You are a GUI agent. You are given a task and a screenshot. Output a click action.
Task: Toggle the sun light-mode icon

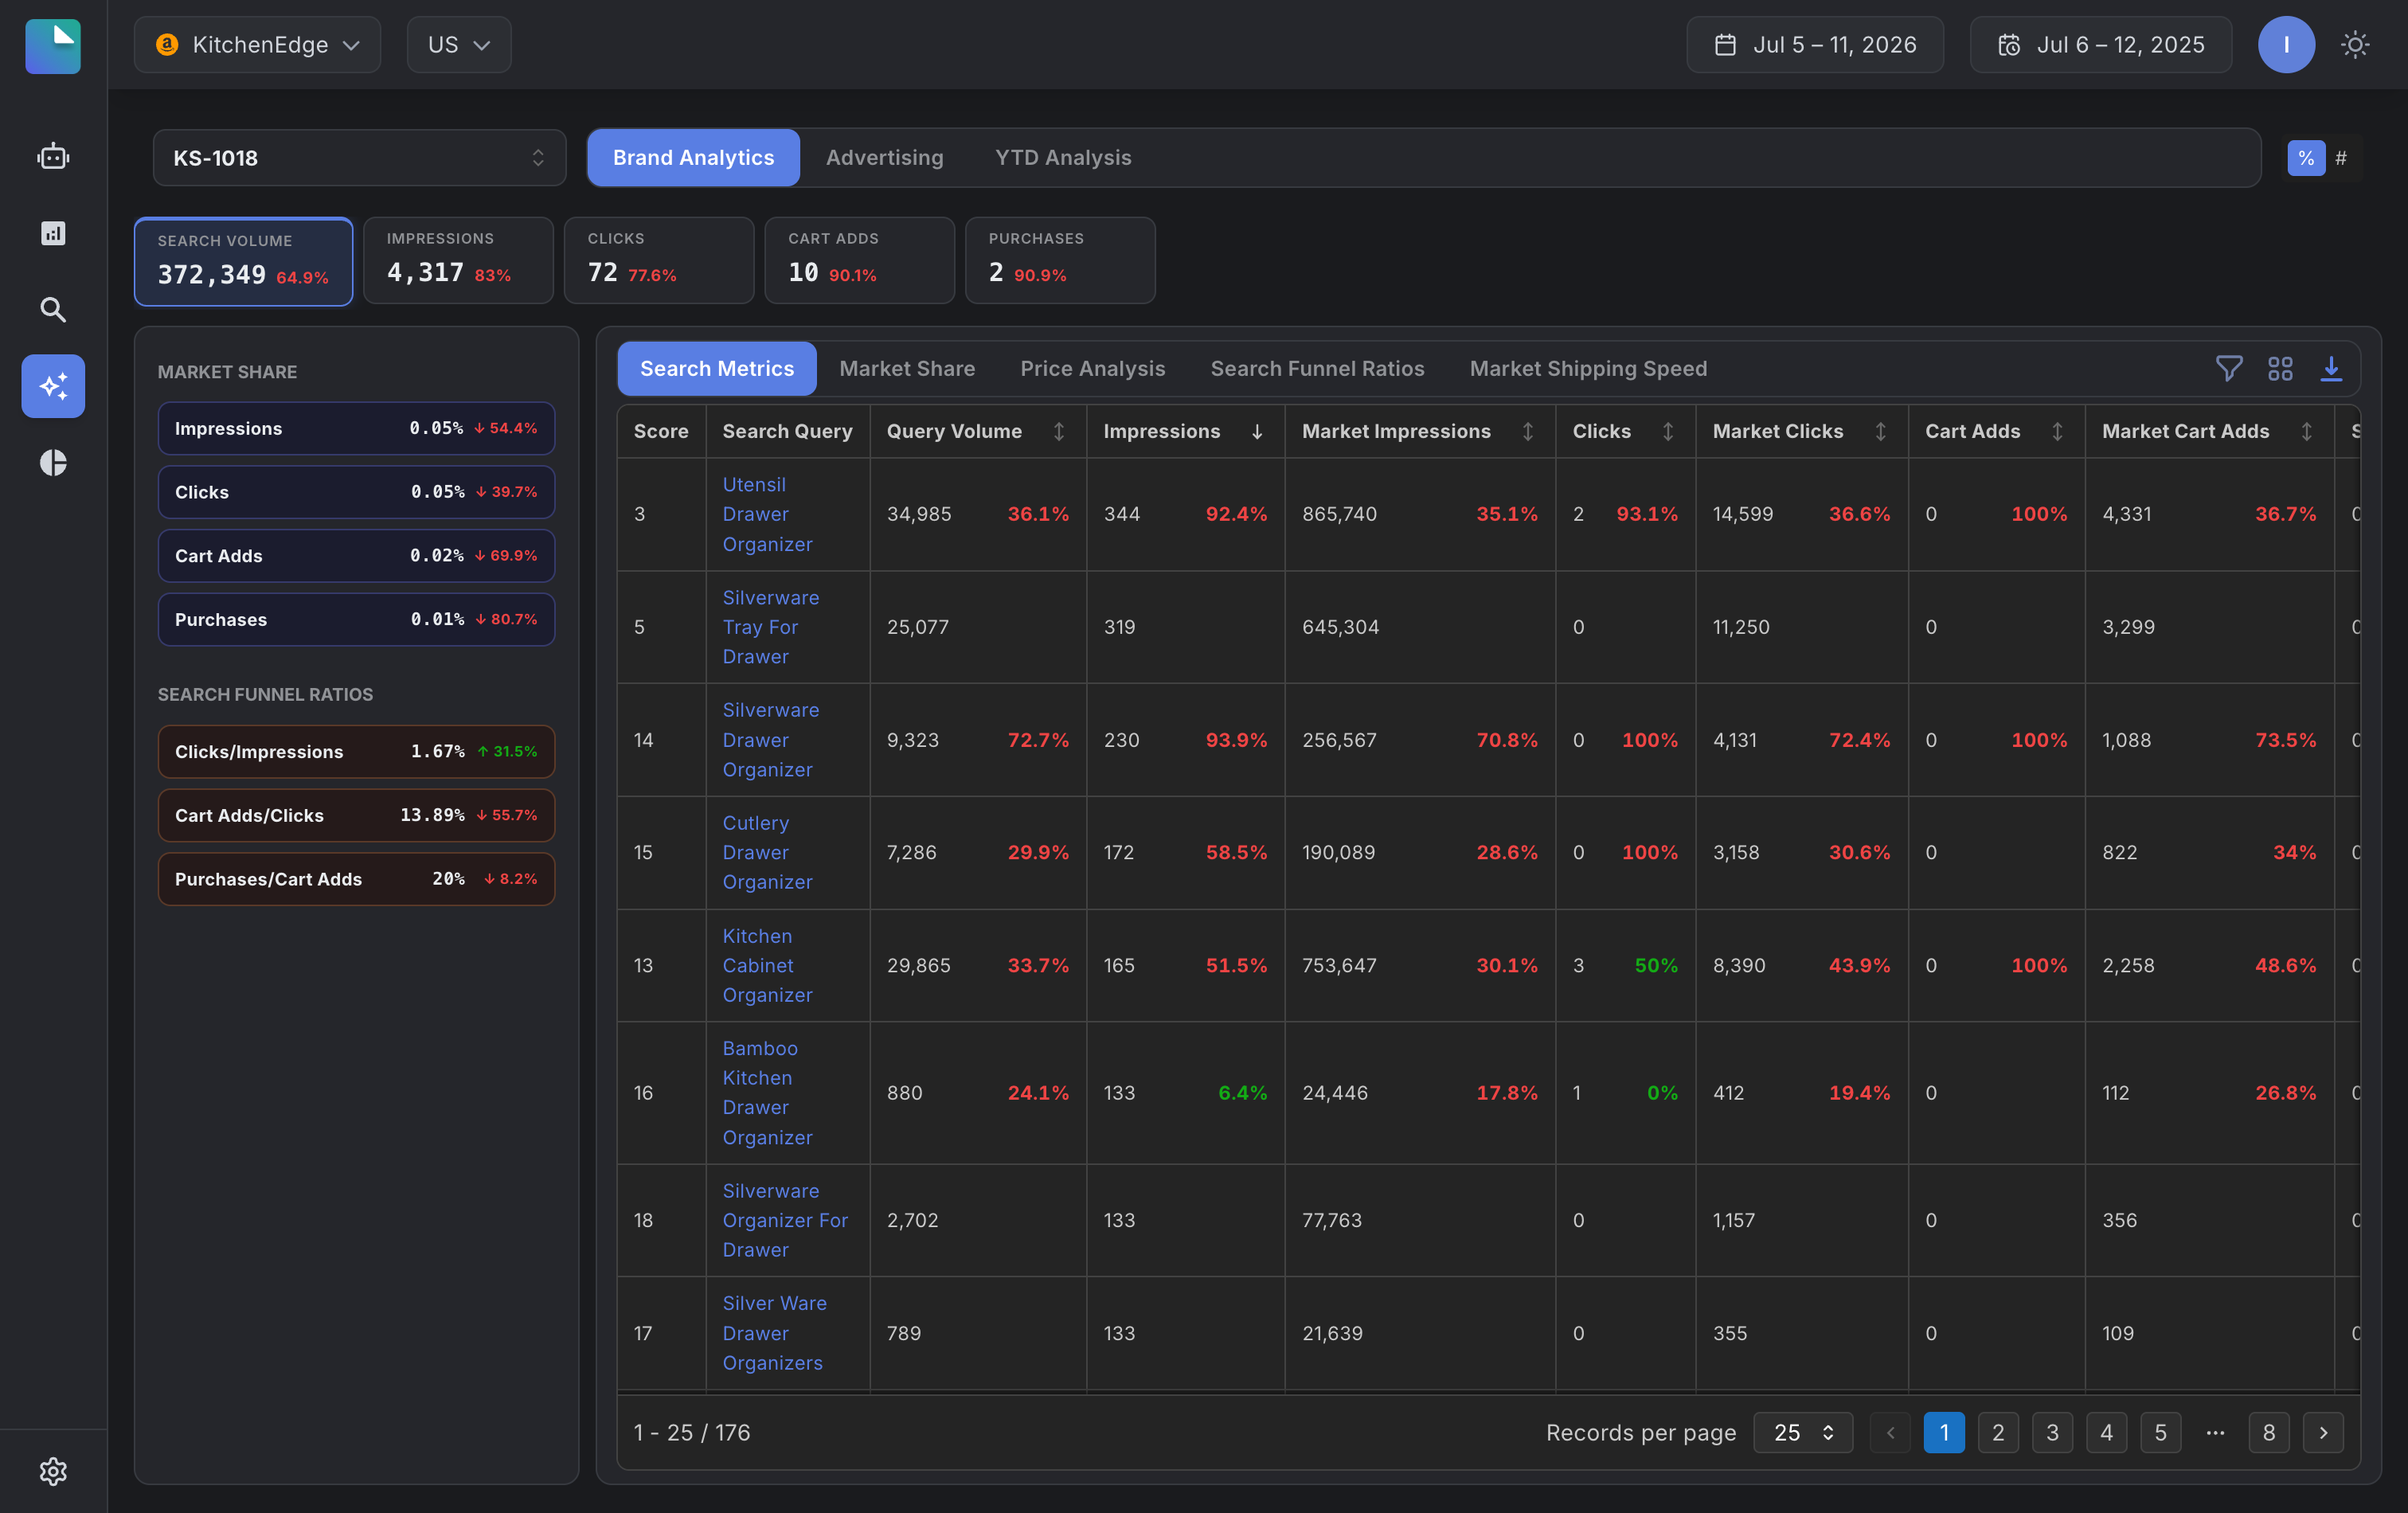2355,45
